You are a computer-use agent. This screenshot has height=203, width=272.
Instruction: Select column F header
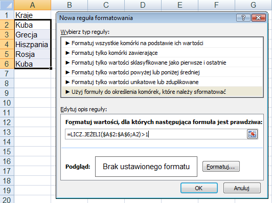point(216,5)
